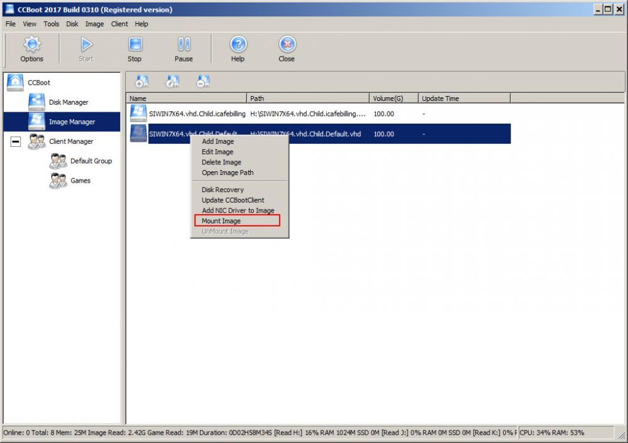Click the edit image icon above the list
This screenshot has width=628, height=443.
(173, 82)
